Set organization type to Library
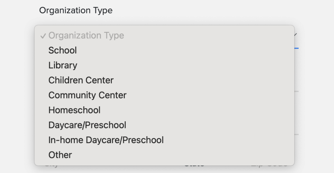Image resolution: width=334 pixels, height=173 pixels. coord(63,65)
